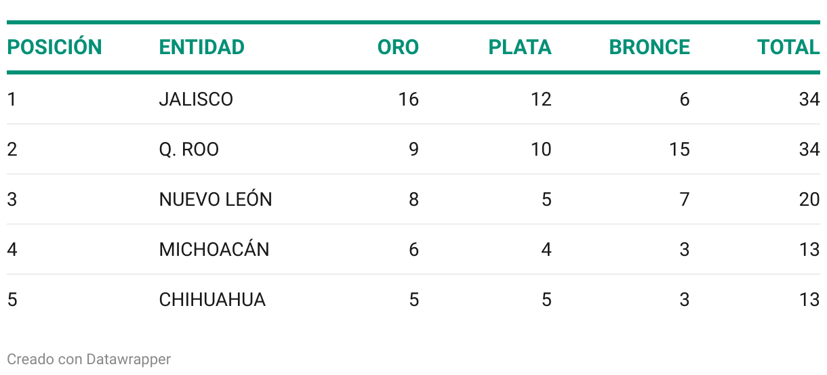This screenshot has height=375, width=827.
Task: Select the CHIHUAHUA entity cell
Action: pyautogui.click(x=212, y=300)
